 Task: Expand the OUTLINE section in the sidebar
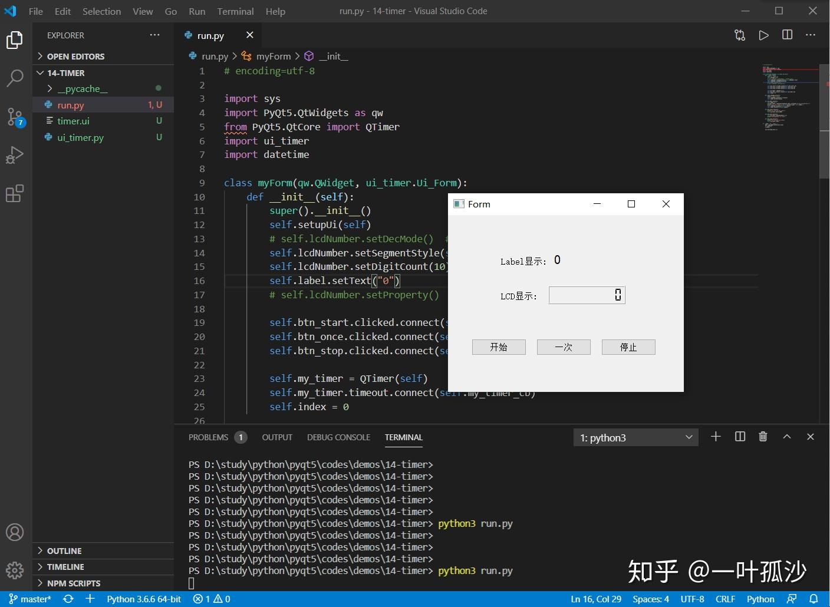tap(64, 550)
